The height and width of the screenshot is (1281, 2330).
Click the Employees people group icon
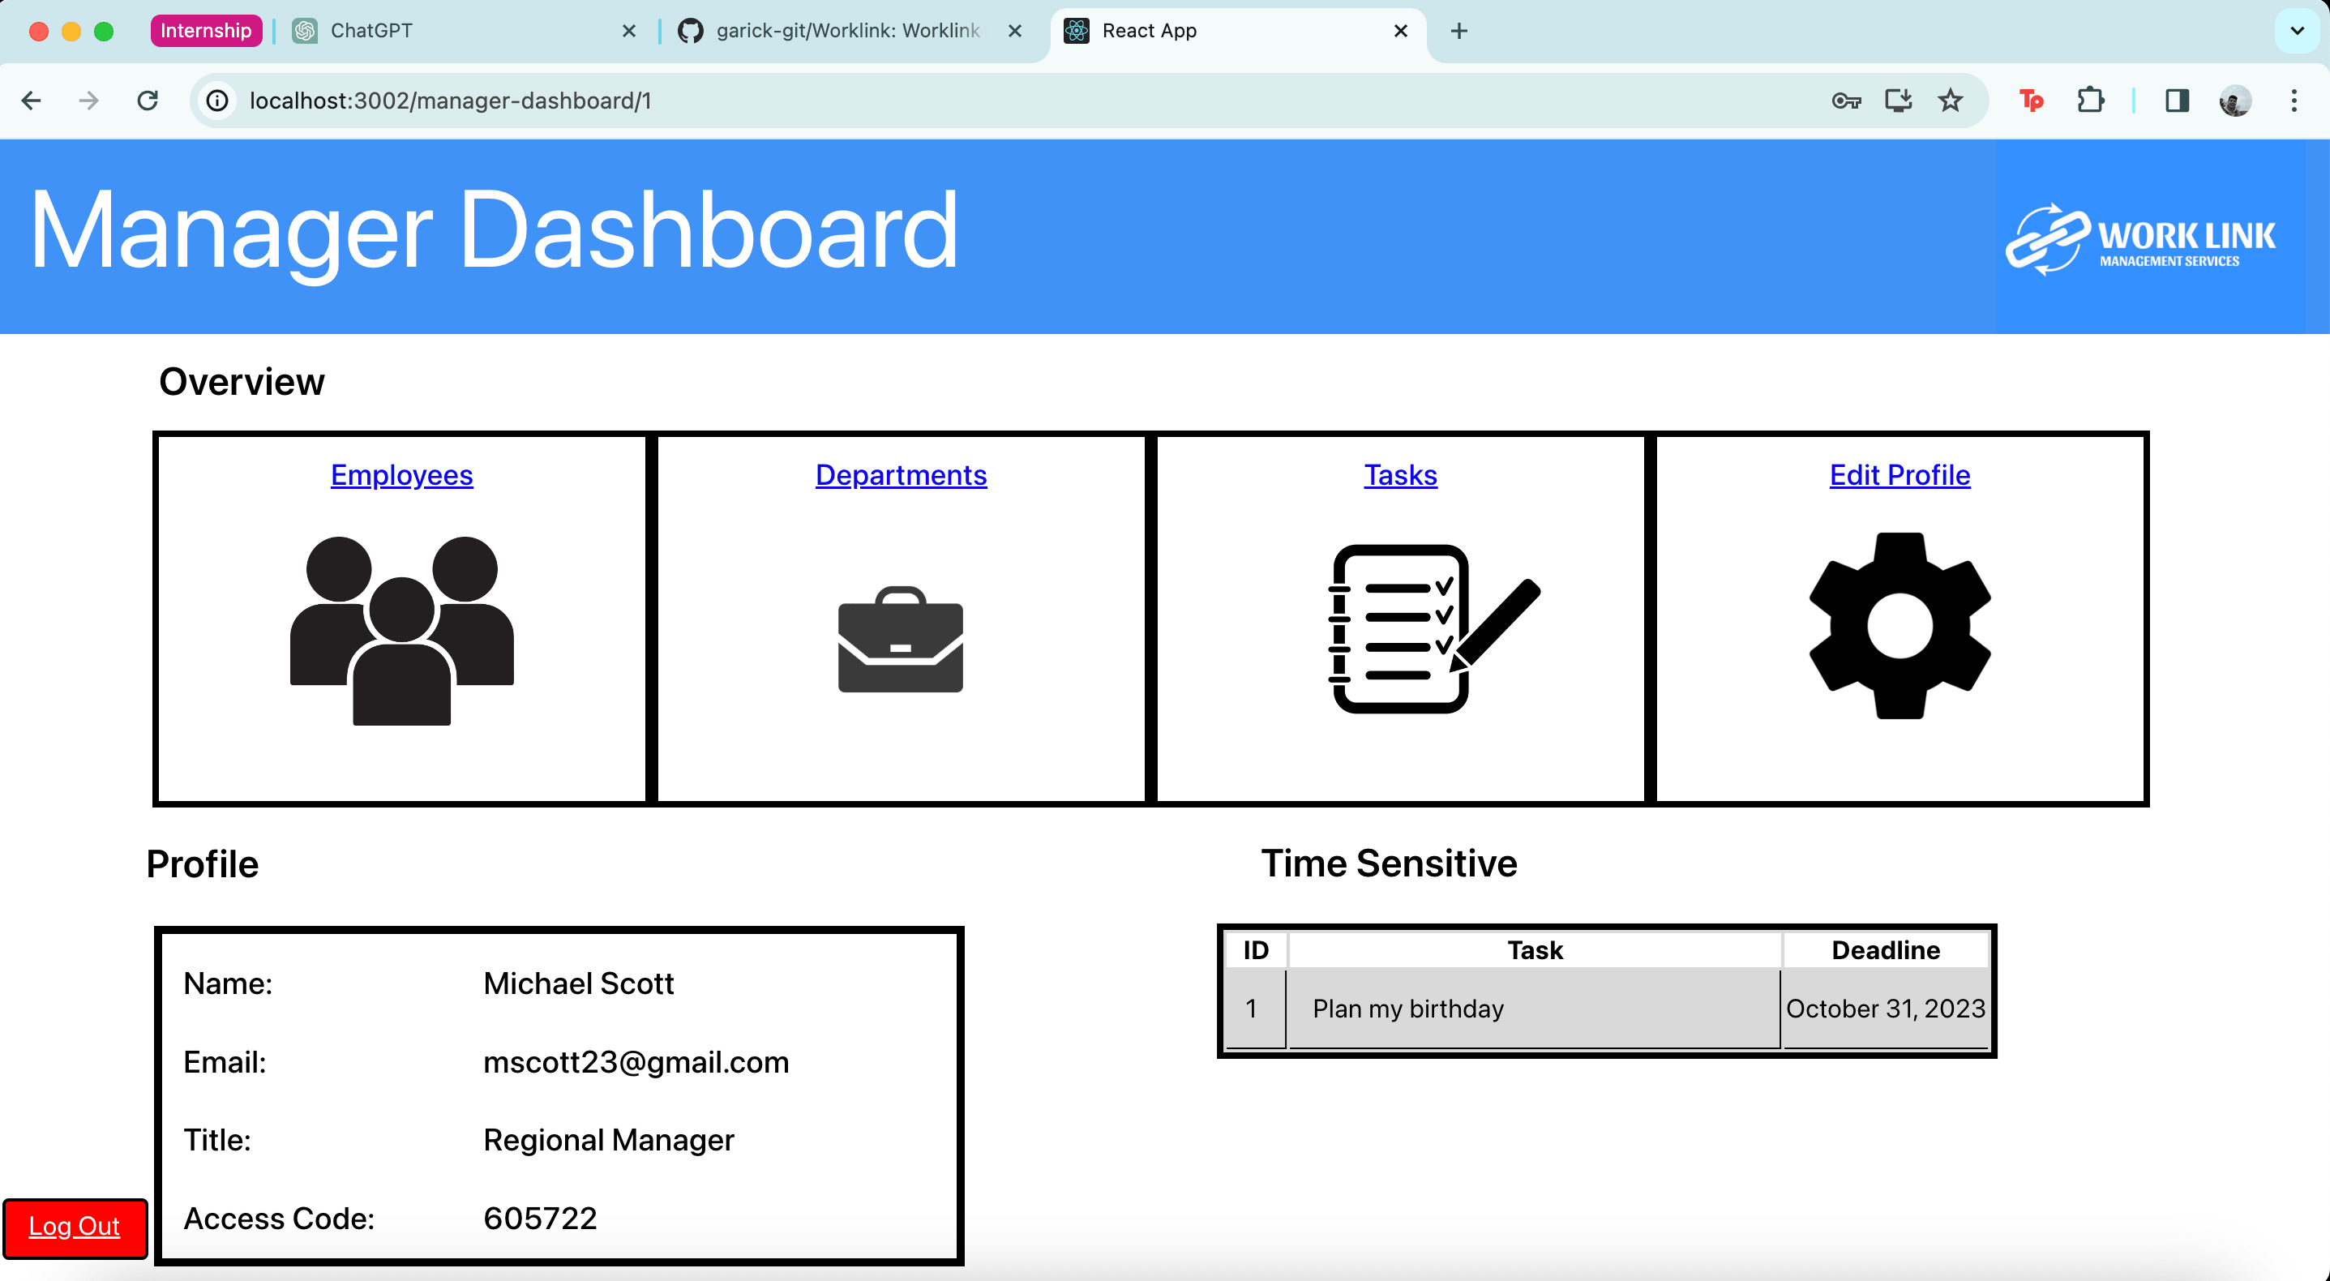[401, 630]
